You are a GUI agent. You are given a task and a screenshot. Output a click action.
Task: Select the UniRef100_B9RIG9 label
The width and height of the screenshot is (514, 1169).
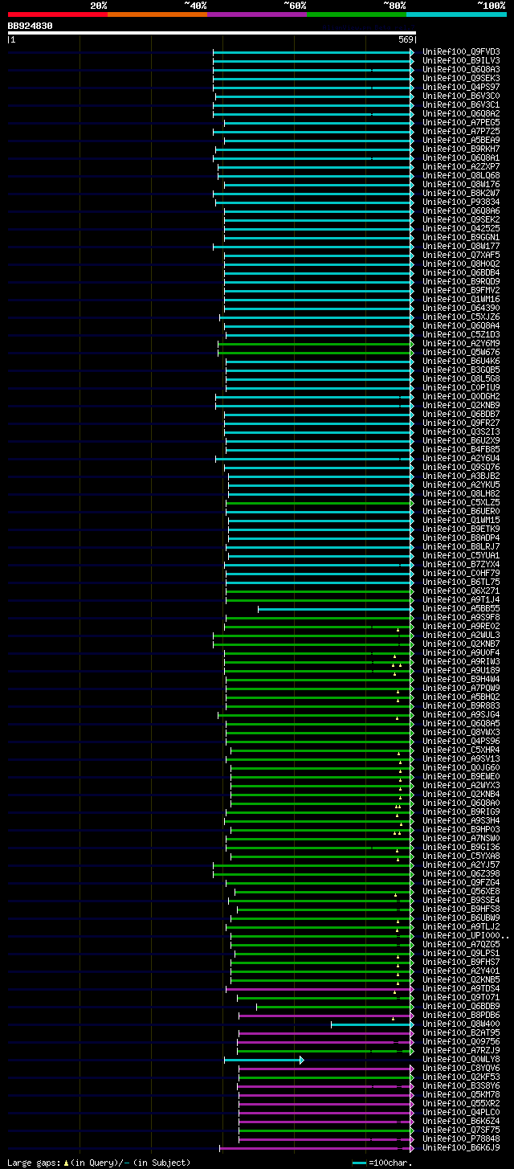point(461,812)
